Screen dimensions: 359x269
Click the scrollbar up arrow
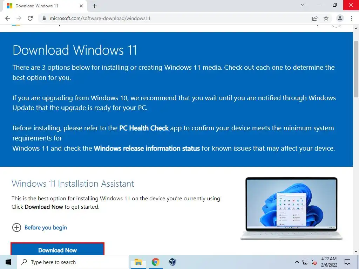pos(356,28)
